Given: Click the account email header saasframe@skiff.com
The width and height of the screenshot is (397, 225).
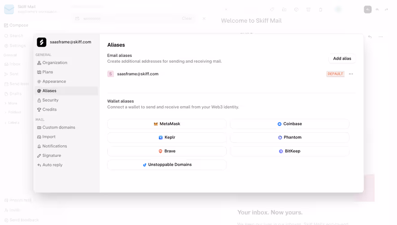Looking at the screenshot, I should click(70, 42).
